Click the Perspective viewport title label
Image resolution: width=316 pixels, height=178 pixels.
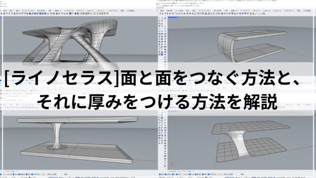click(173, 17)
